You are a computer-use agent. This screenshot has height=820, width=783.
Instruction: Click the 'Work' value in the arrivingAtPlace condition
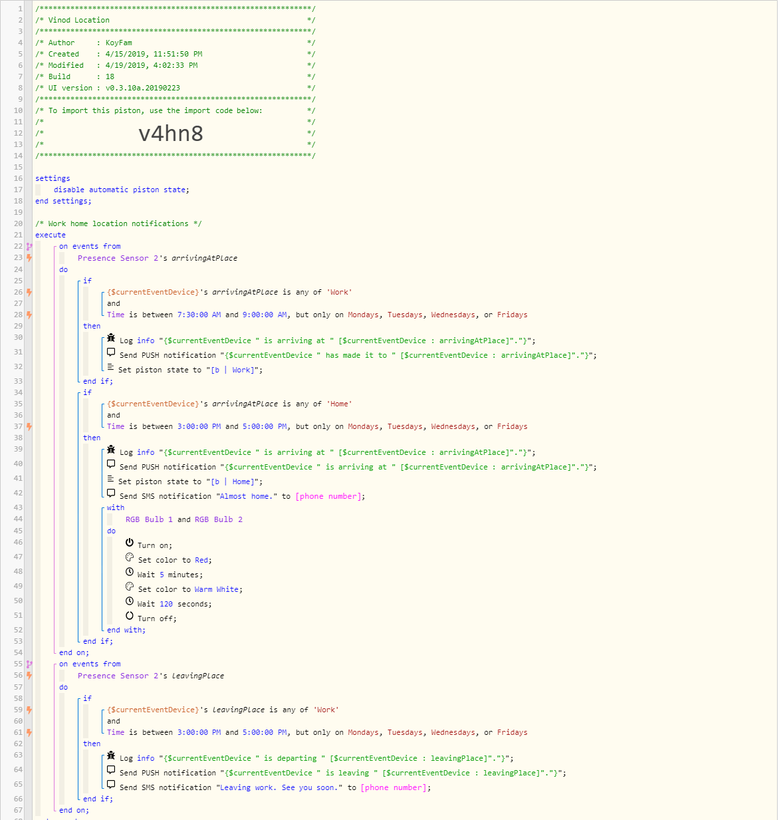pyautogui.click(x=340, y=292)
